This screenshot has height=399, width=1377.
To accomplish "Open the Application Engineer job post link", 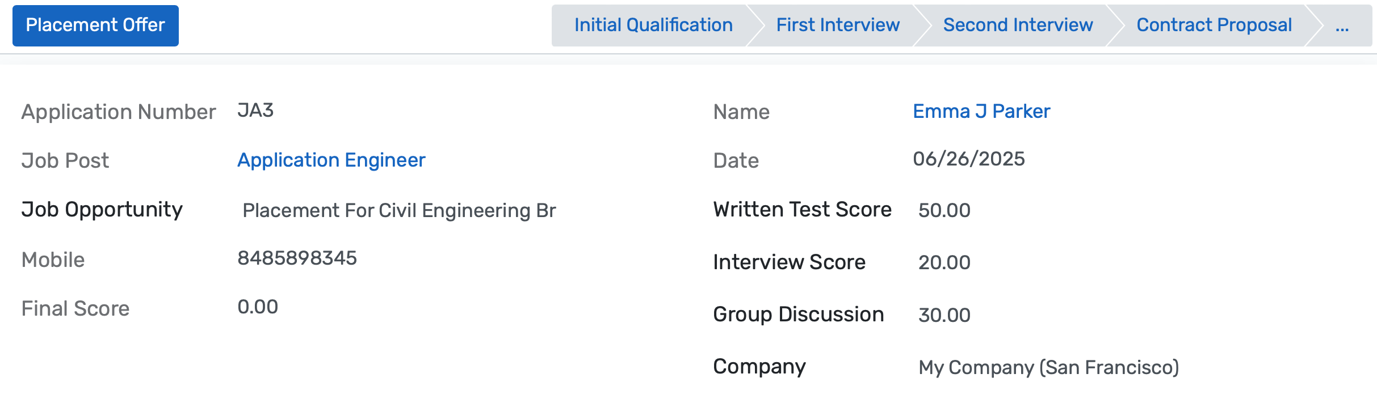I will (331, 160).
